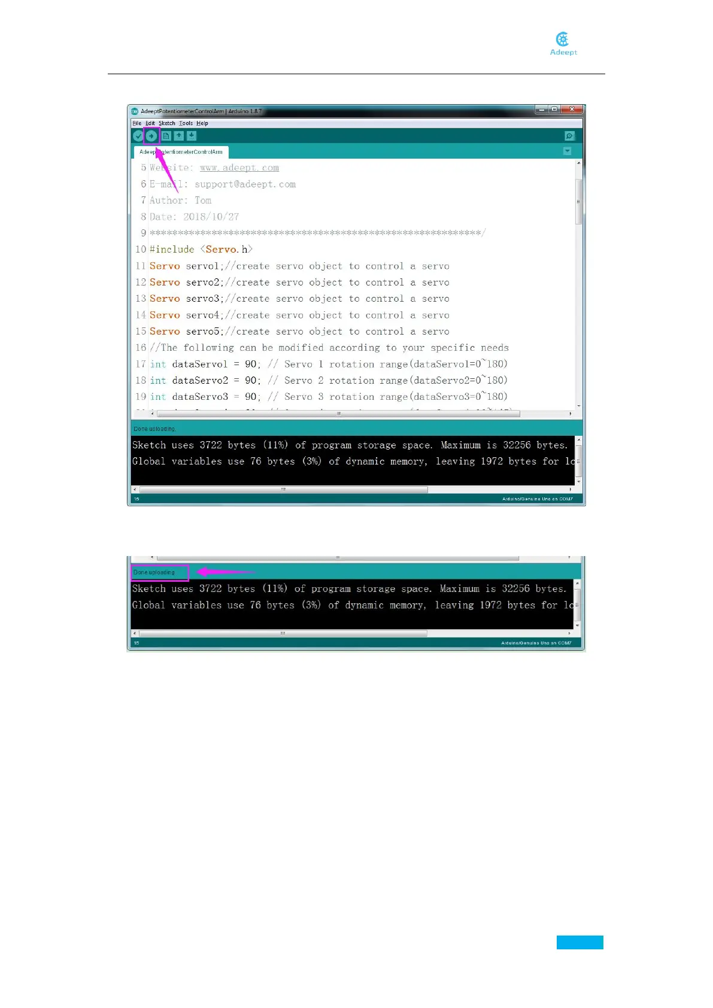Close the Arduino IDE window

pyautogui.click(x=572, y=110)
